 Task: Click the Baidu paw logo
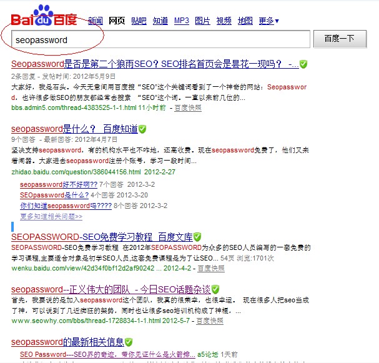tap(44, 15)
